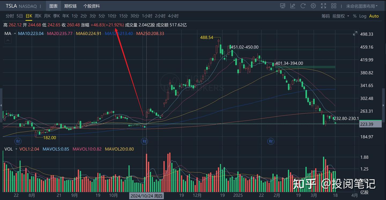Show the 筹码 distribution
Image resolution: width=386 pixels, height=200 pixels.
[326, 16]
